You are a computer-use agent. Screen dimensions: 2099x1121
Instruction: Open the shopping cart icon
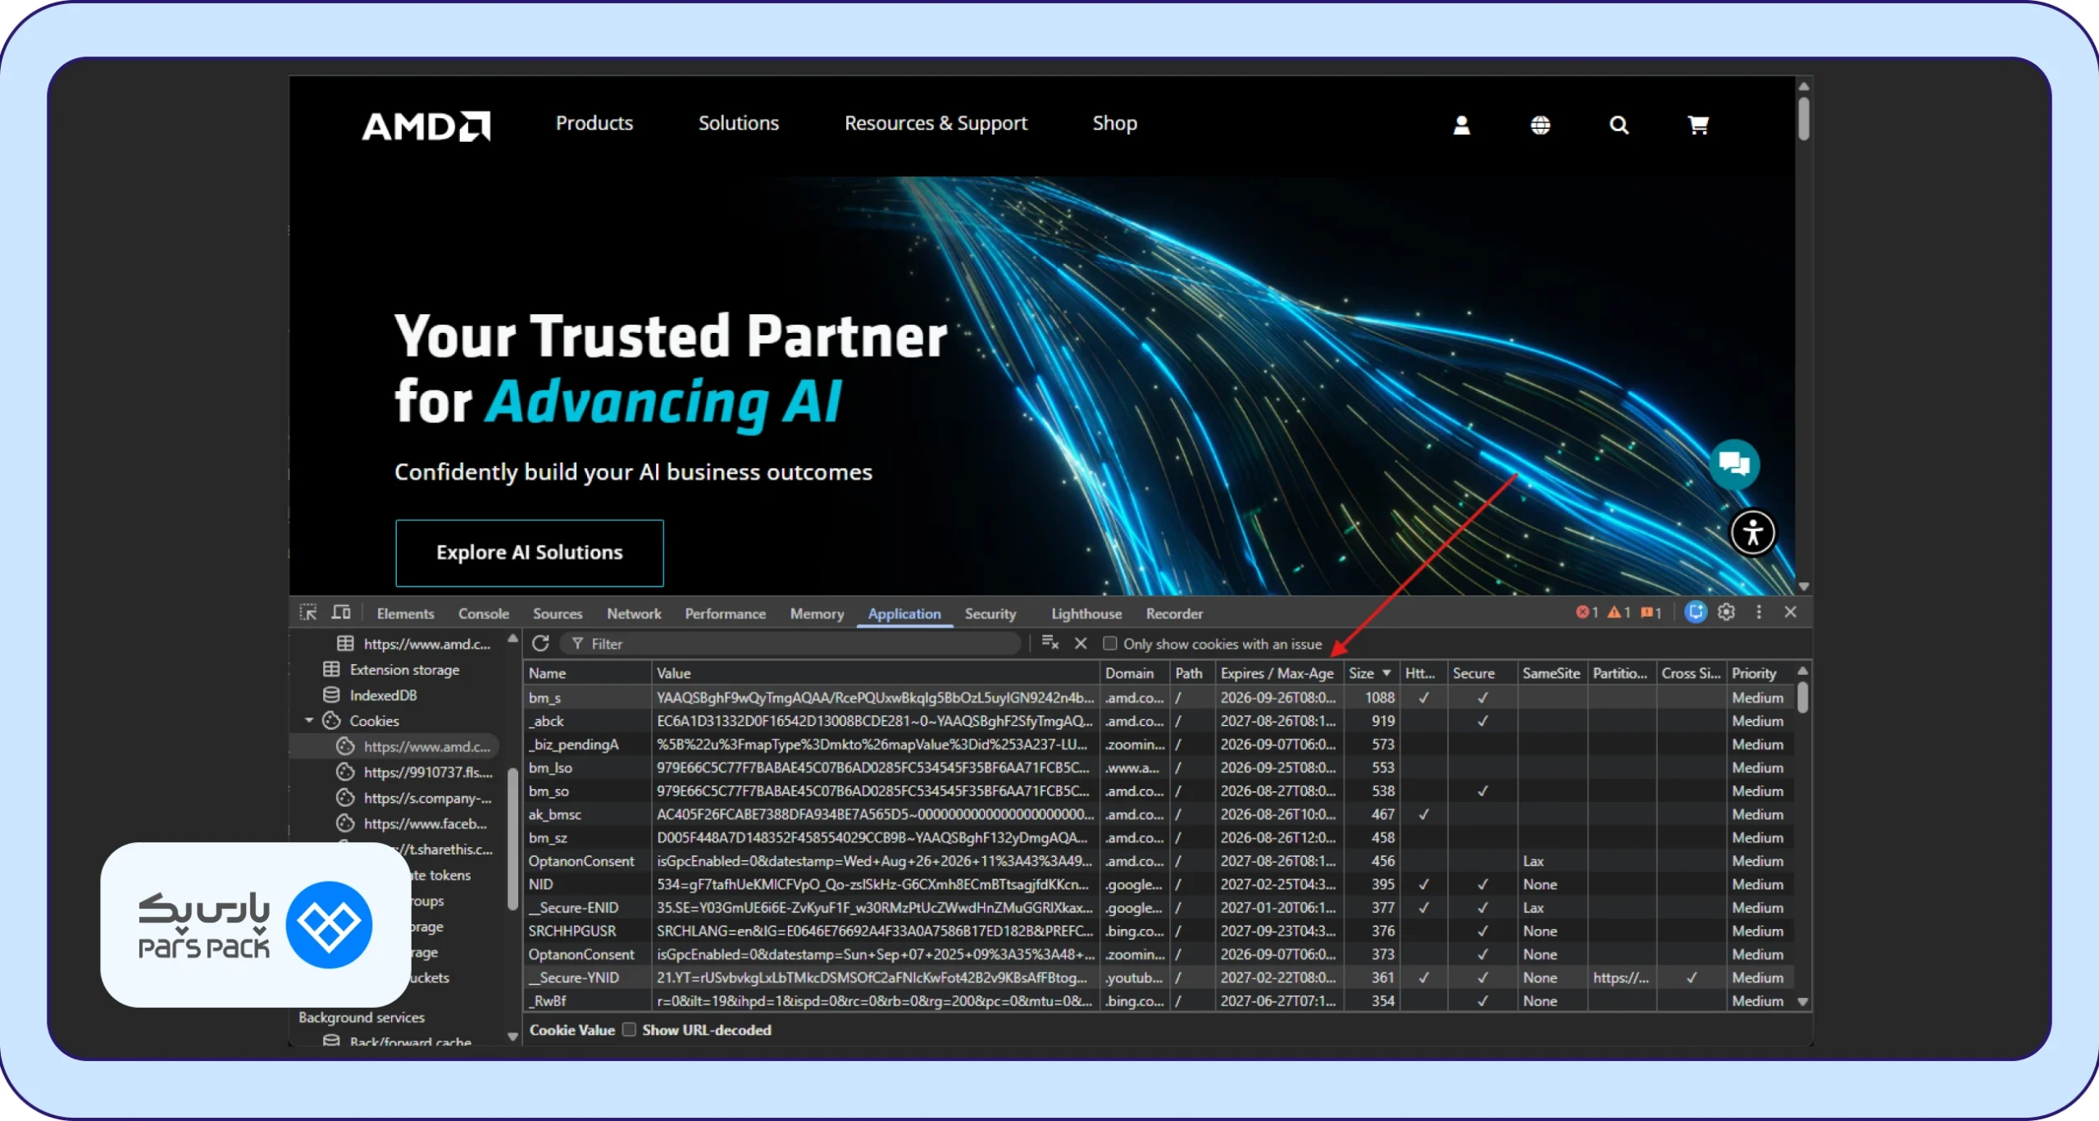click(1698, 125)
